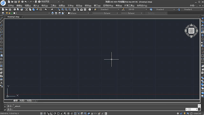
Task: Open the GstarCAD application logo menu
Action: click(x=3, y=3)
